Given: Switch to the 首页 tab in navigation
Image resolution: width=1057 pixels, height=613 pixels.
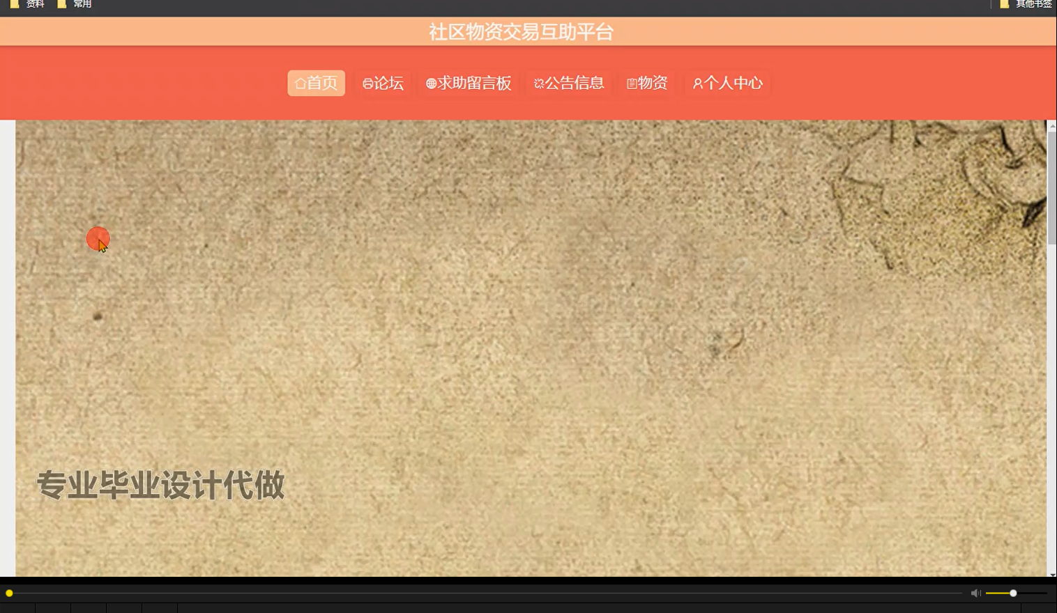Looking at the screenshot, I should coord(316,83).
